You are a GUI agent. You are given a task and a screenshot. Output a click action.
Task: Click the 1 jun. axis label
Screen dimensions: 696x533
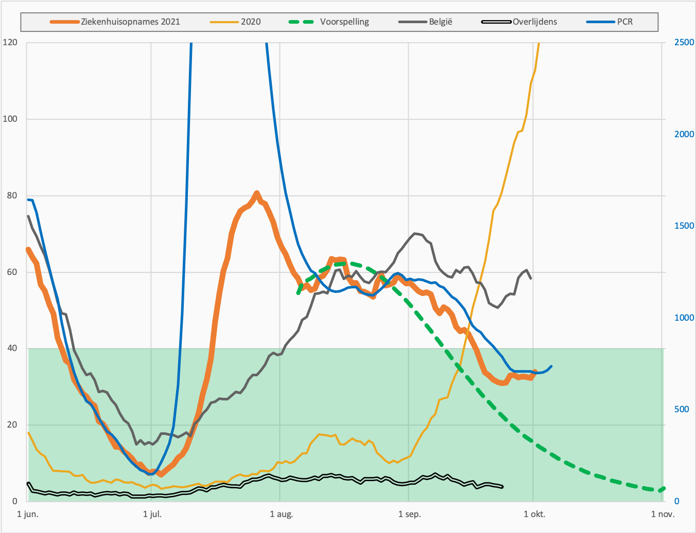tap(28, 514)
